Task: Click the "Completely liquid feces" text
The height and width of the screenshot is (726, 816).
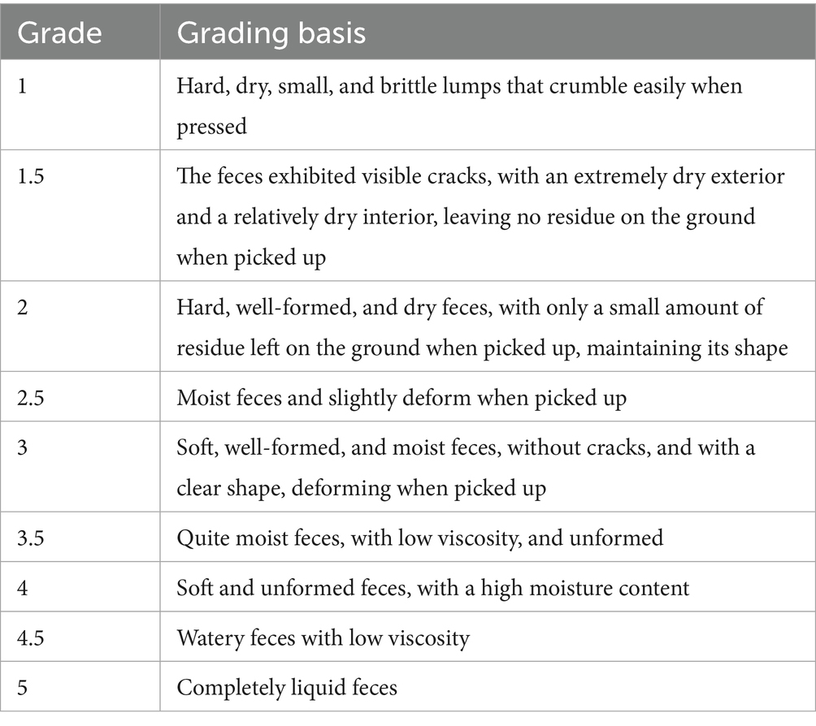Action: click(x=287, y=688)
